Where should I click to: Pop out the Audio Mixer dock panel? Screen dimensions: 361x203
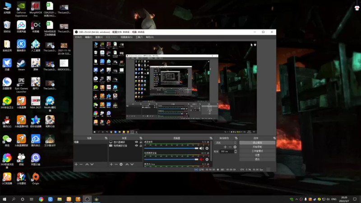[211, 138]
